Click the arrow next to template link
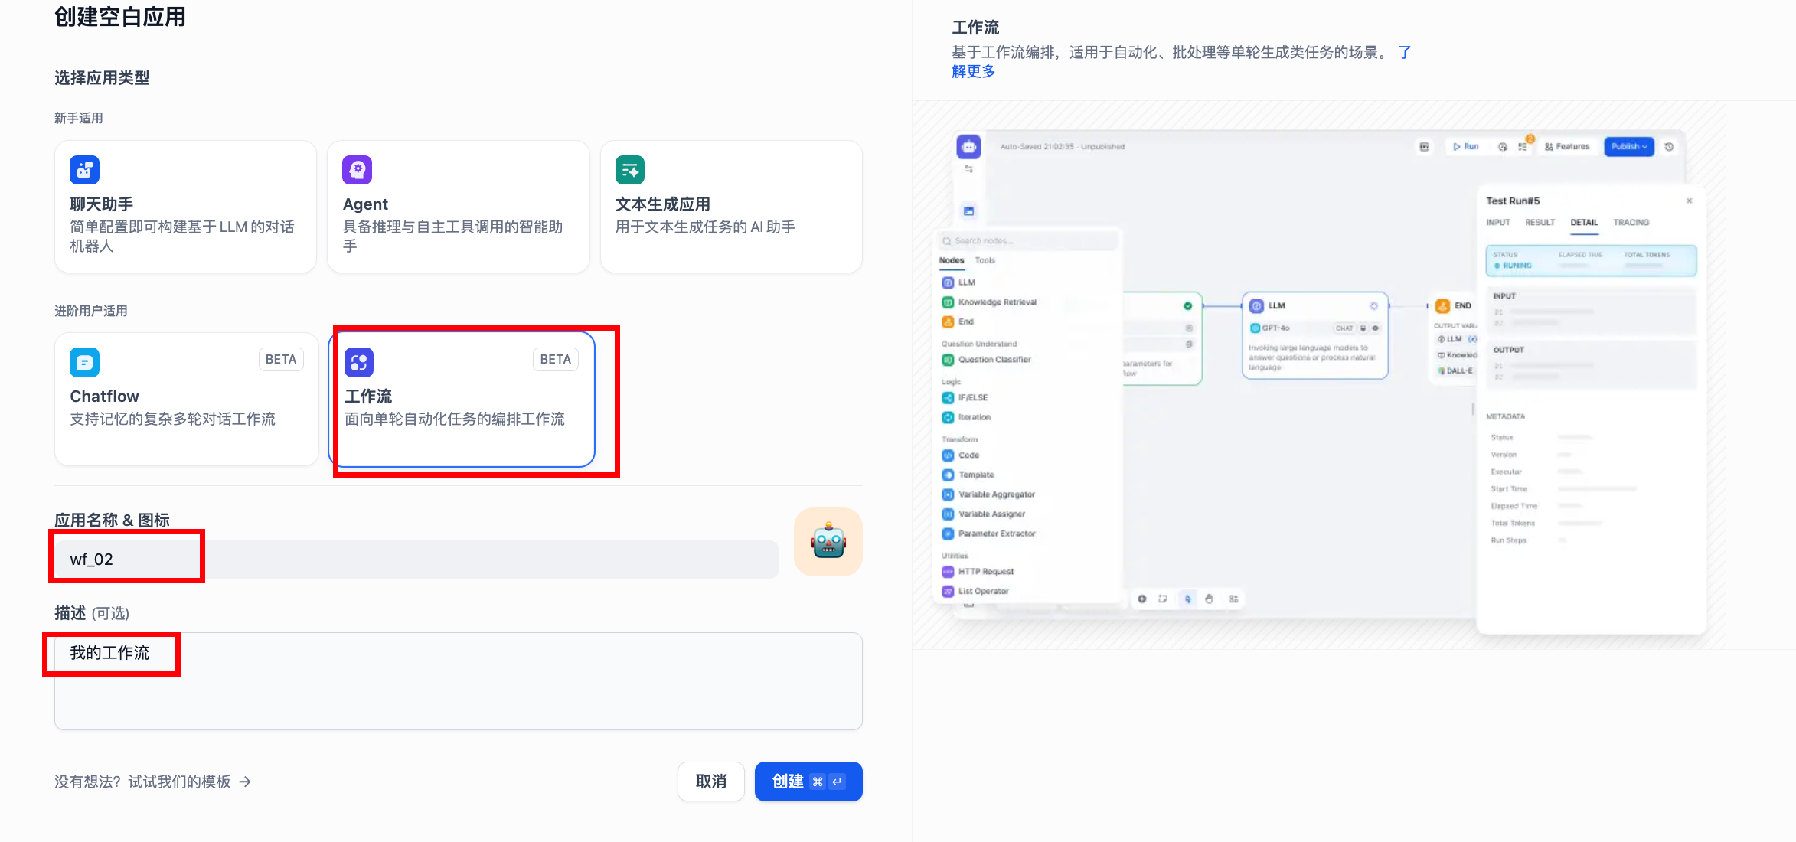1796x842 pixels. (245, 782)
